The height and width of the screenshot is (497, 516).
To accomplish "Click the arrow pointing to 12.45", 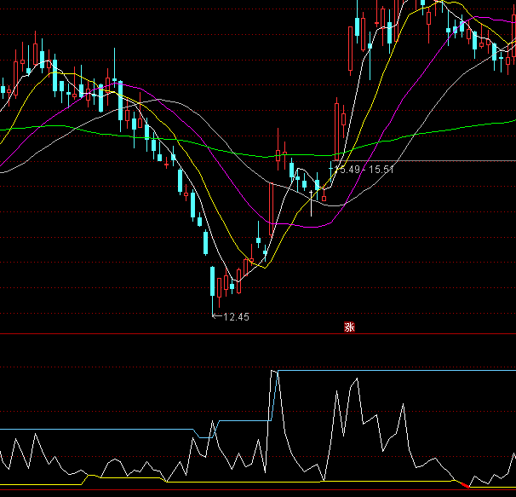I will (x=215, y=316).
